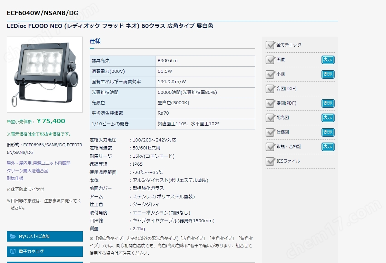386x263 pixels.
Task: Click the Ra70 value cell
Action: click(x=205, y=114)
